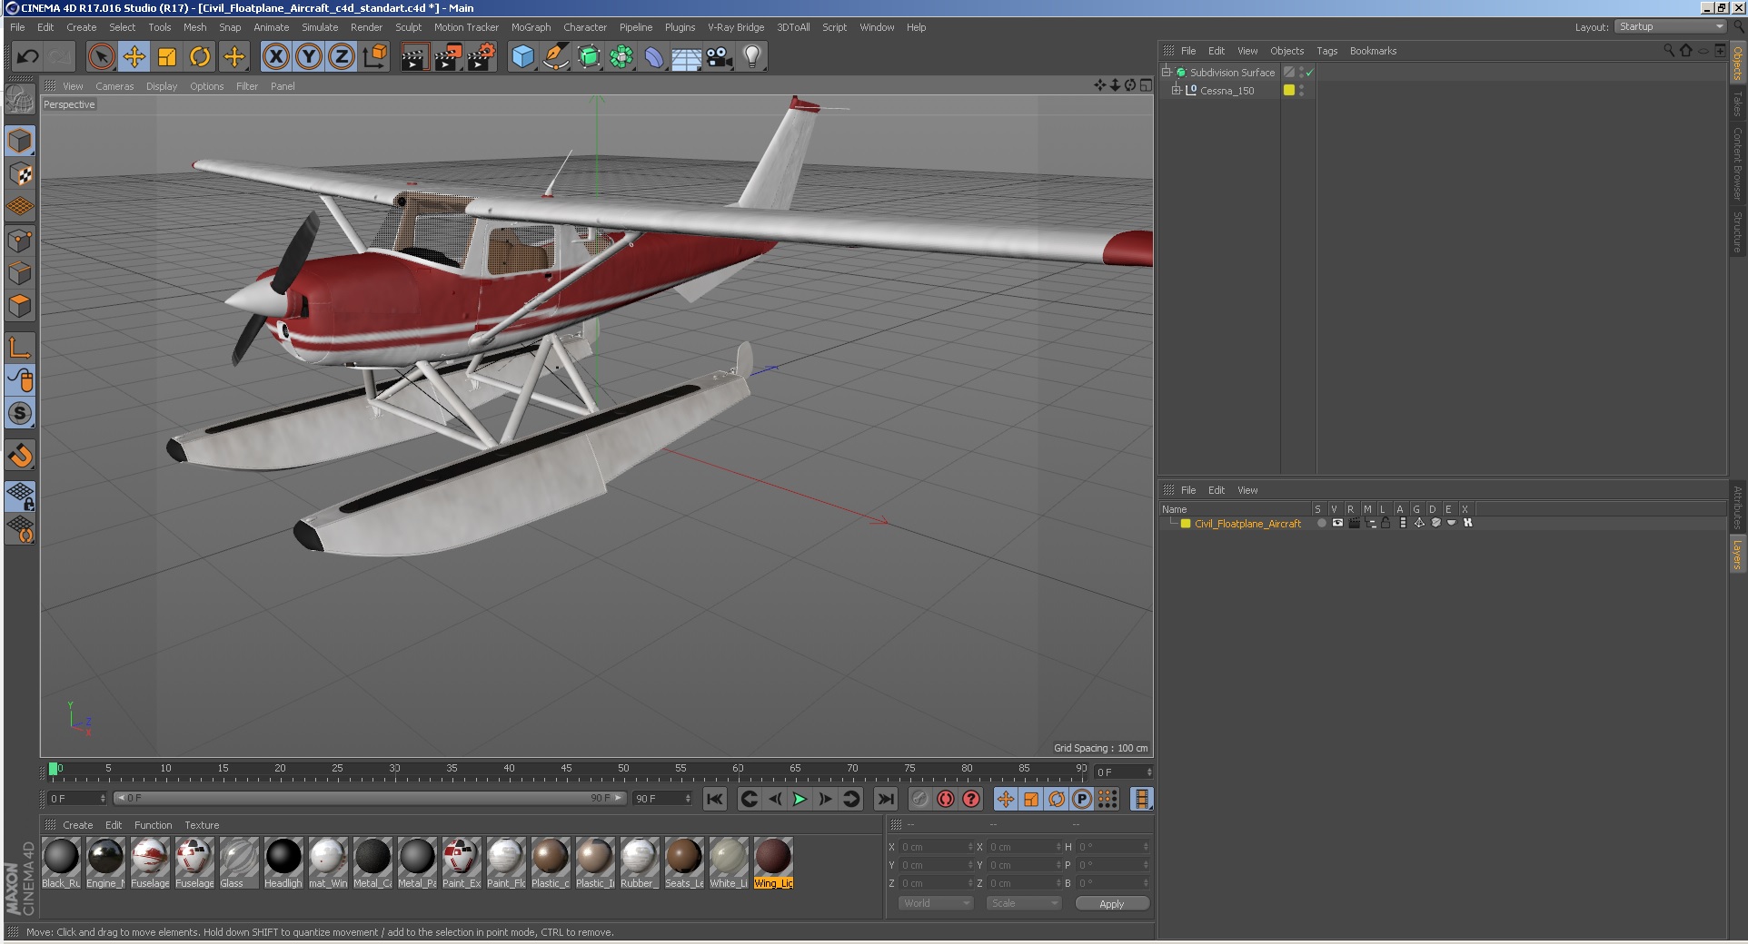Click the coordinate system toggle icon
The image size is (1748, 944).
point(374,57)
